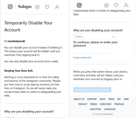Open the DIRECTORY footer link
This screenshot has width=136, height=118.
point(106,104)
